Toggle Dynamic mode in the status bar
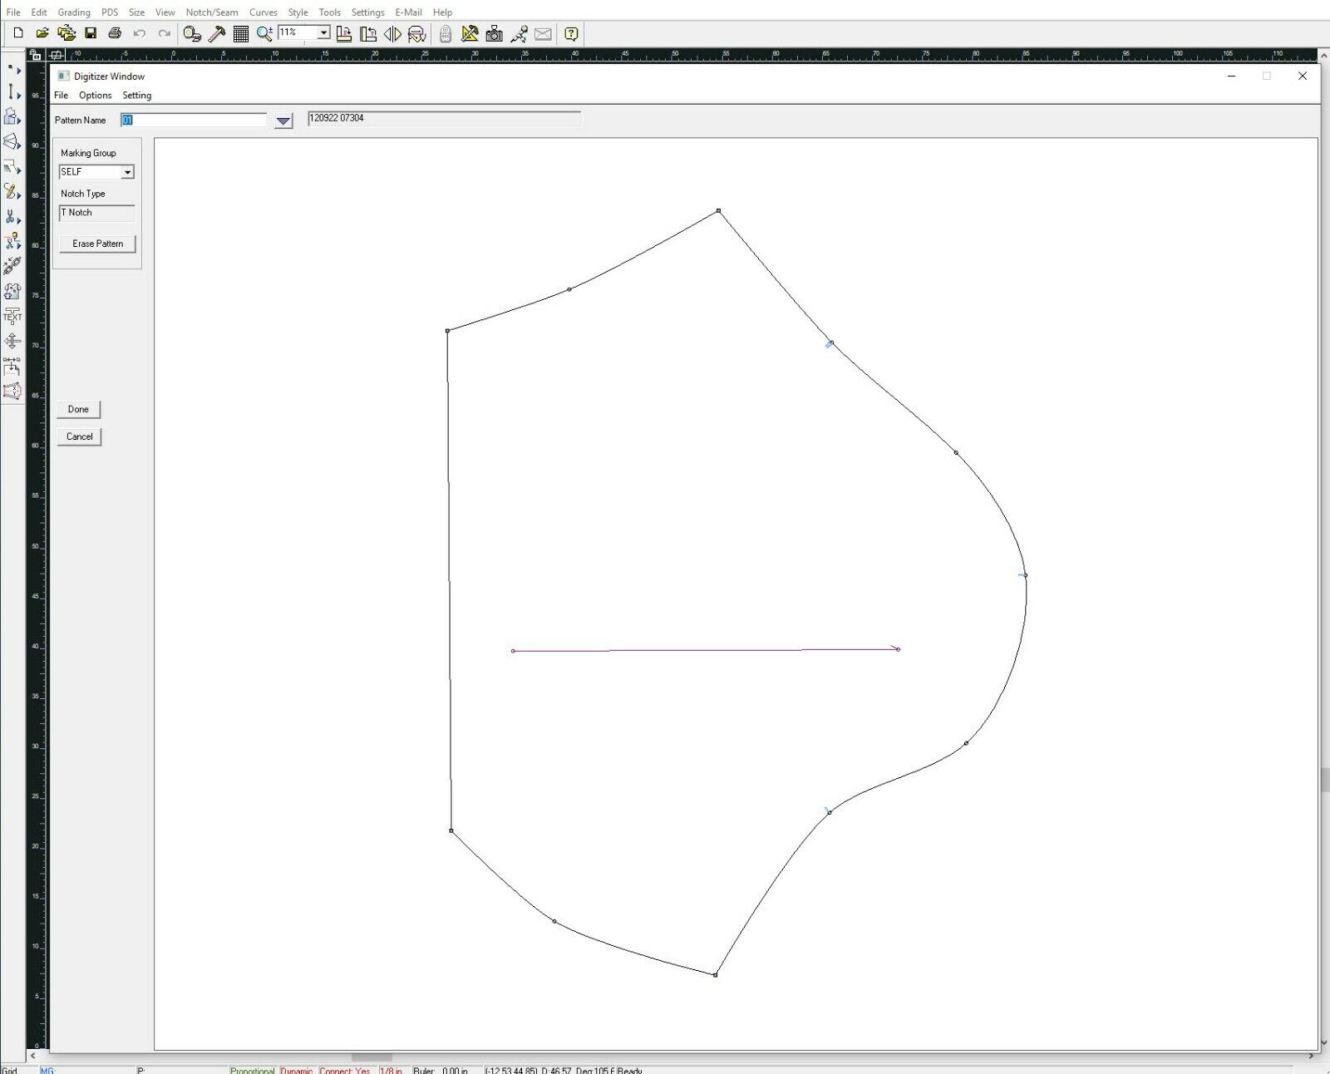The image size is (1330, 1074). pyautogui.click(x=297, y=1070)
